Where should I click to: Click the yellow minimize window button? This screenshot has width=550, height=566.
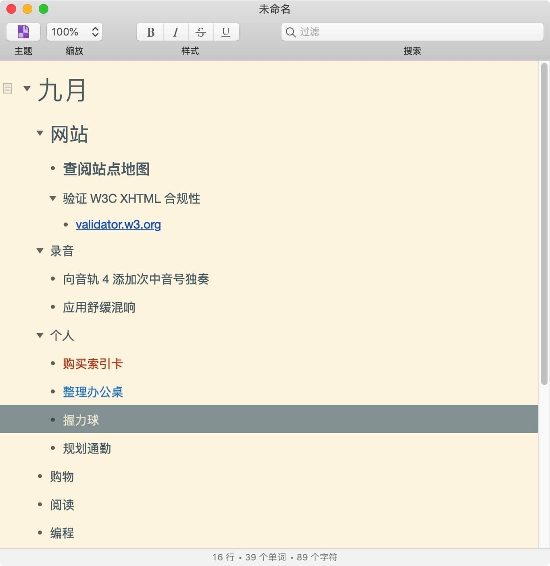click(x=27, y=9)
